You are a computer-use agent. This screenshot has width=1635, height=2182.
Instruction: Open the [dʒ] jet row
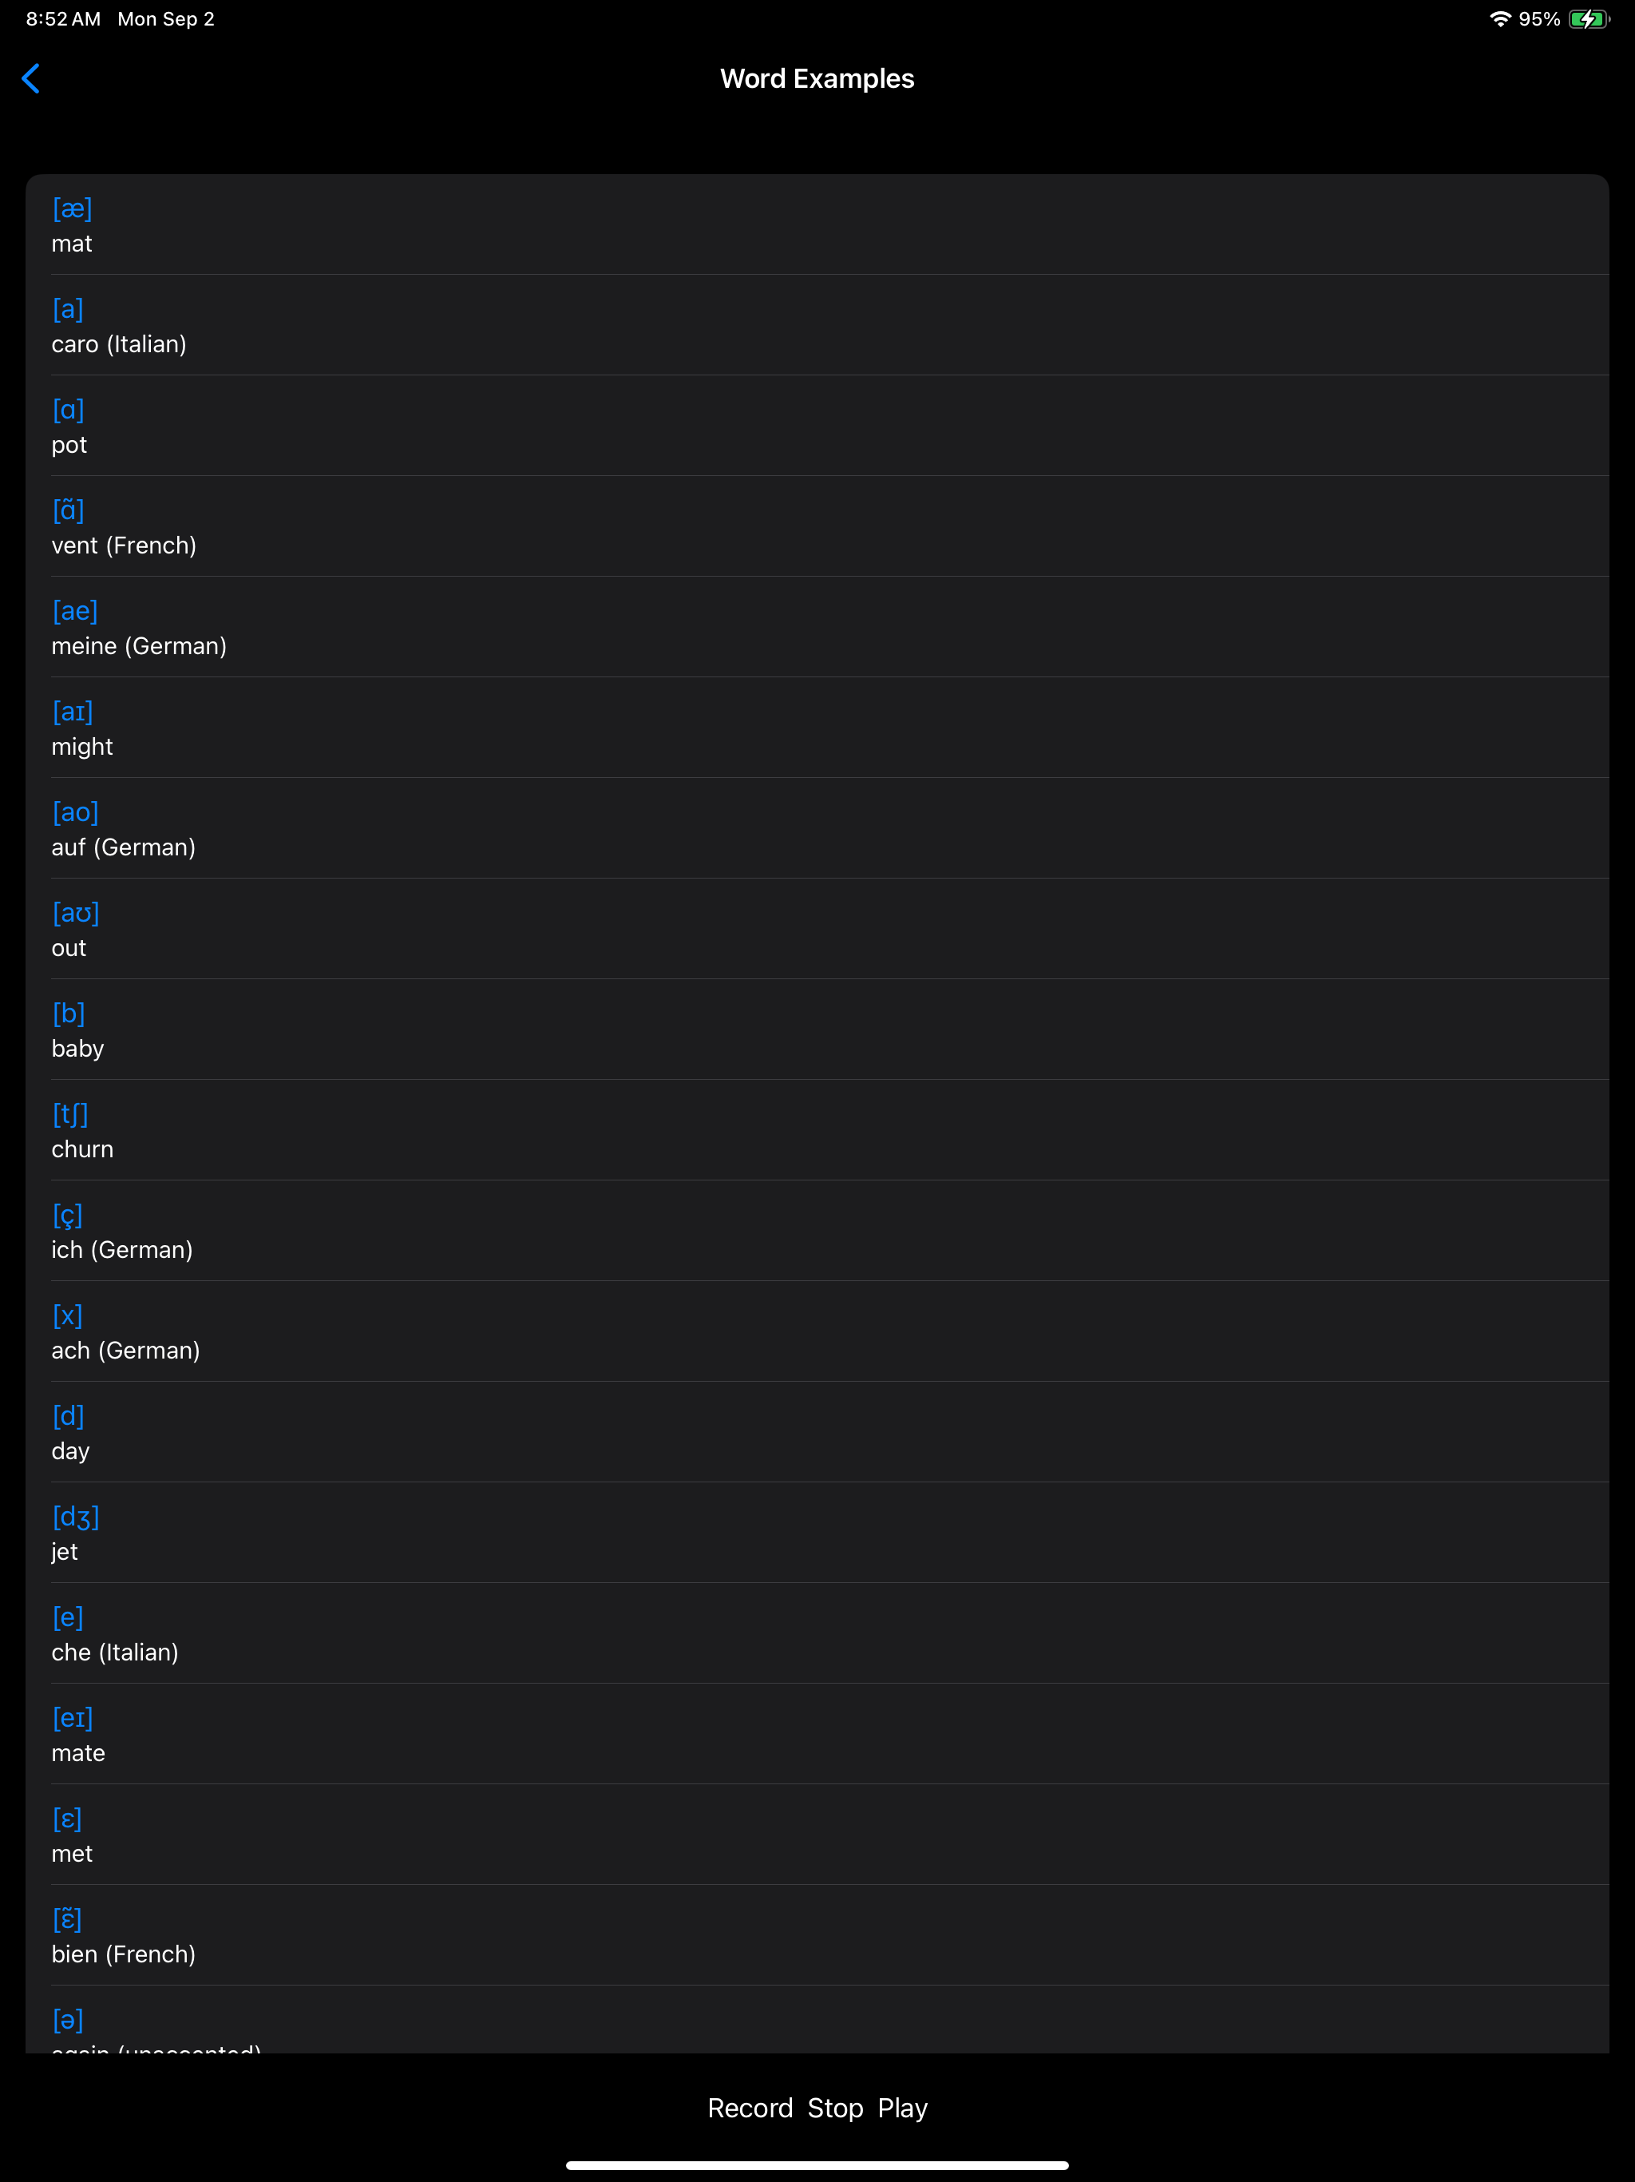[x=817, y=1533]
